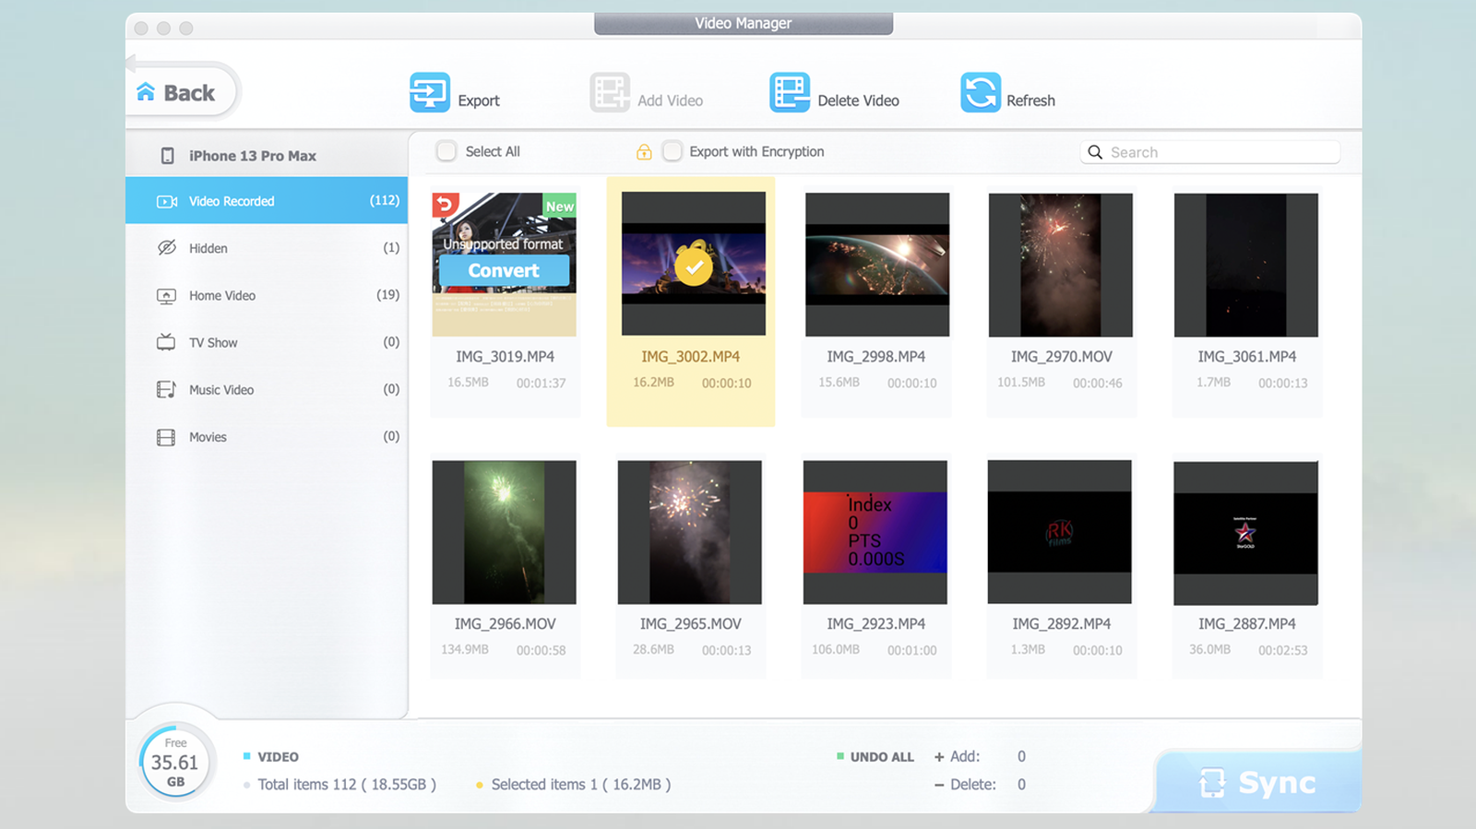Select the IMG_2887.MP4 thumbnail
The image size is (1476, 829).
click(1246, 533)
